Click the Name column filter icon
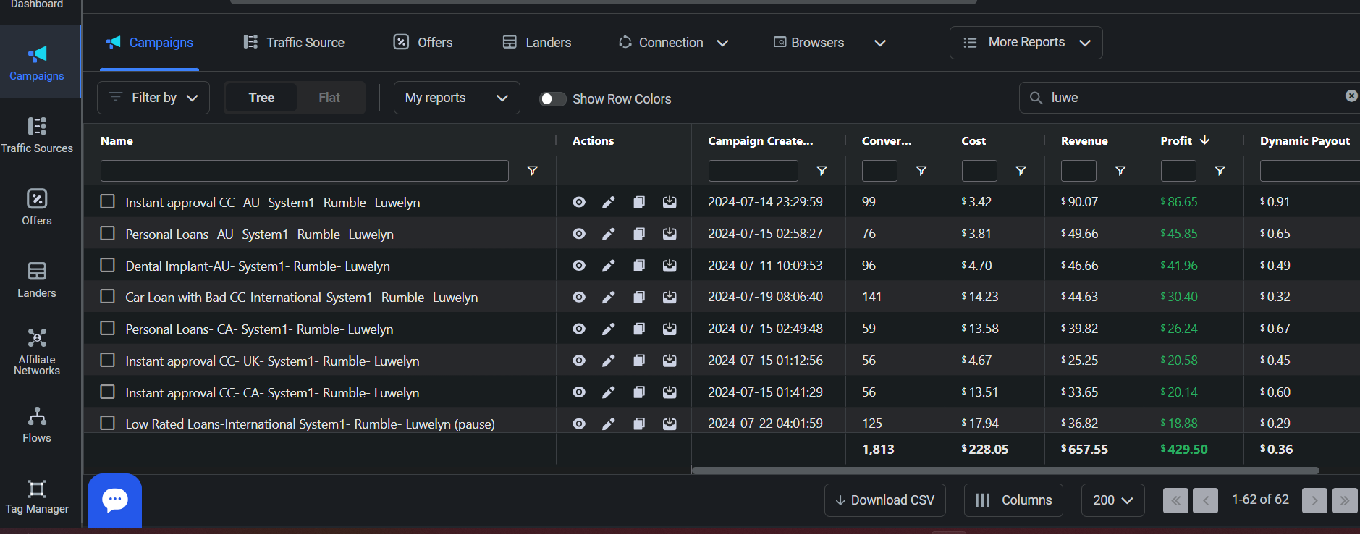Viewport: 1360px width, 535px height. point(532,171)
